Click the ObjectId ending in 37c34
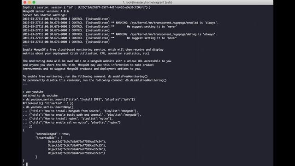Viewport: 295px width, 166px height. coord(77,142)
